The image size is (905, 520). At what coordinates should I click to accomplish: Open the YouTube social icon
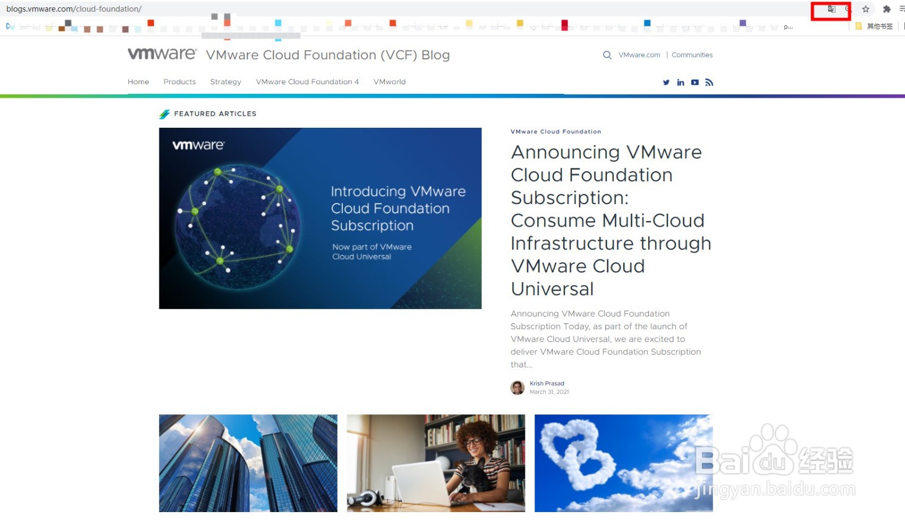(x=695, y=83)
